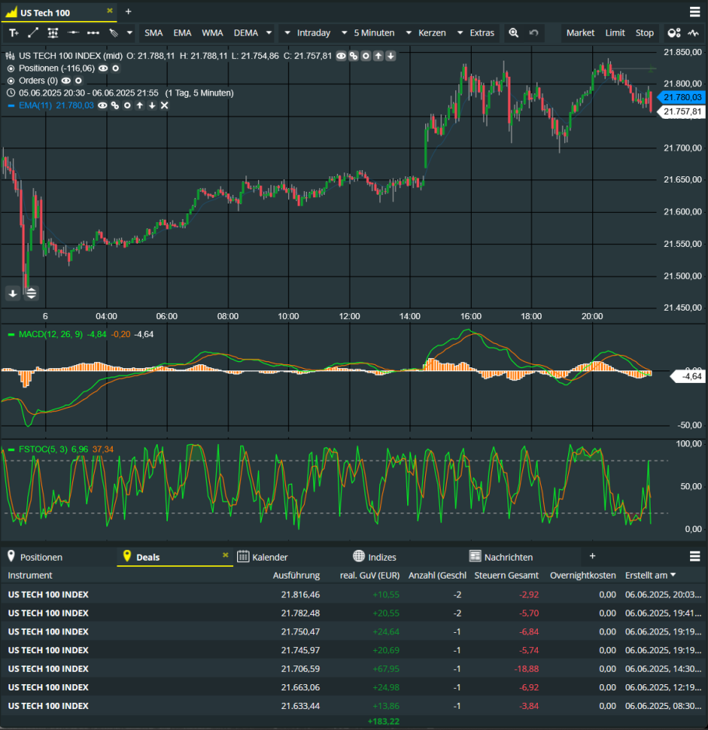Click the stacked-lines icon at chart bottom-left
The height and width of the screenshot is (730, 708).
[31, 294]
